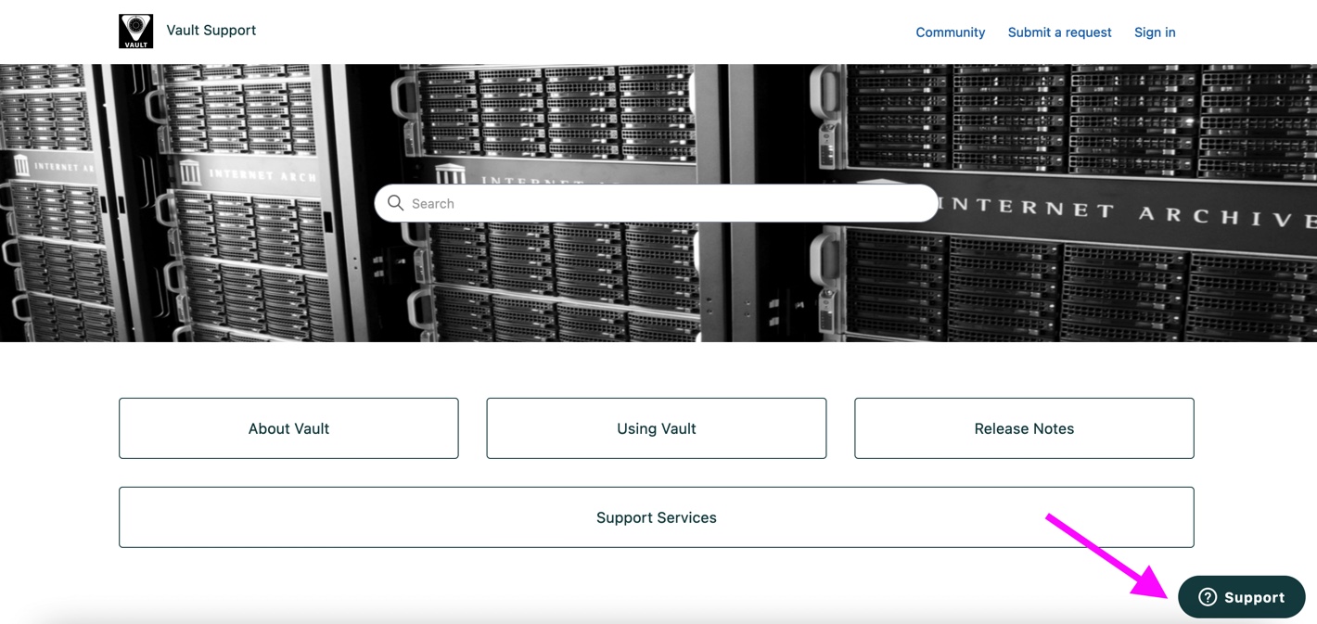This screenshot has width=1317, height=624.
Task: Click Internet Archive temple logo on leftmost rack
Action: [x=21, y=166]
